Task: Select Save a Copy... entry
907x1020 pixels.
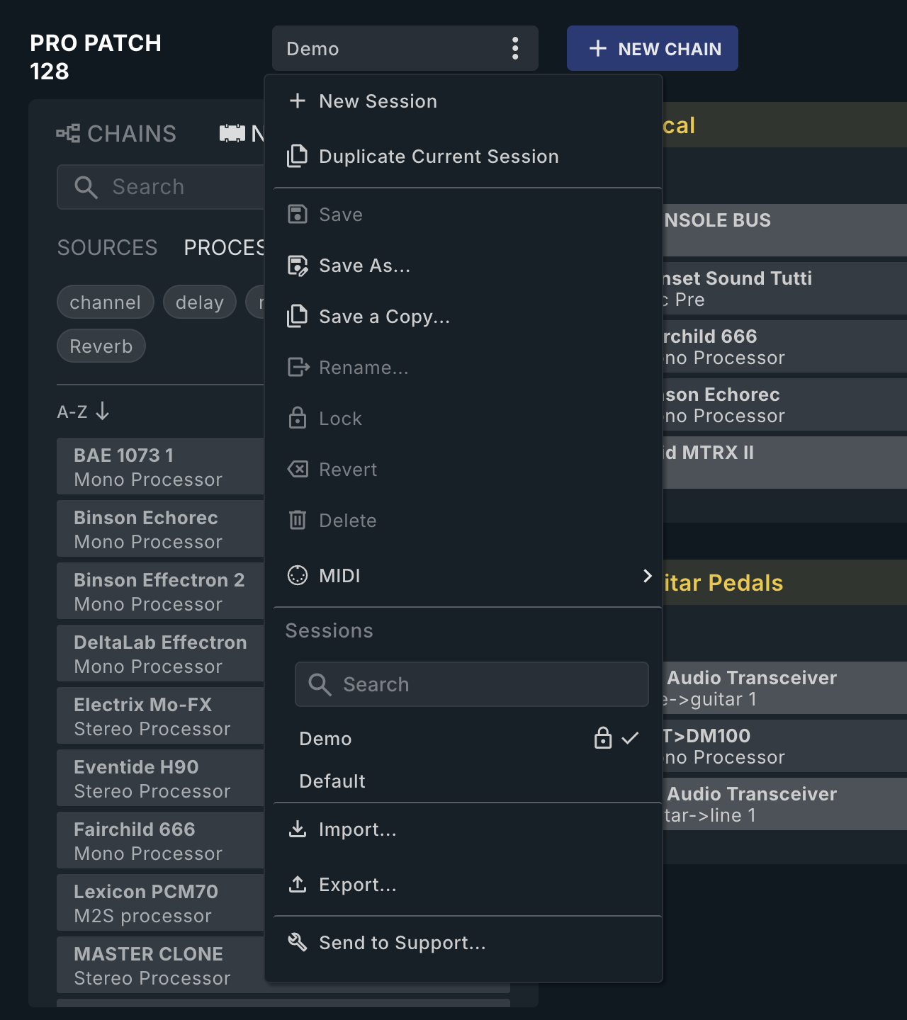Action: tap(464, 316)
